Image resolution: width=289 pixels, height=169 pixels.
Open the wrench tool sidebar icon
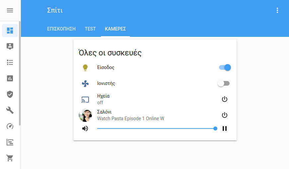pyautogui.click(x=10, y=110)
